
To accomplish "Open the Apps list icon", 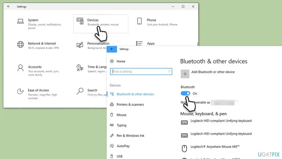I will coord(139,43).
